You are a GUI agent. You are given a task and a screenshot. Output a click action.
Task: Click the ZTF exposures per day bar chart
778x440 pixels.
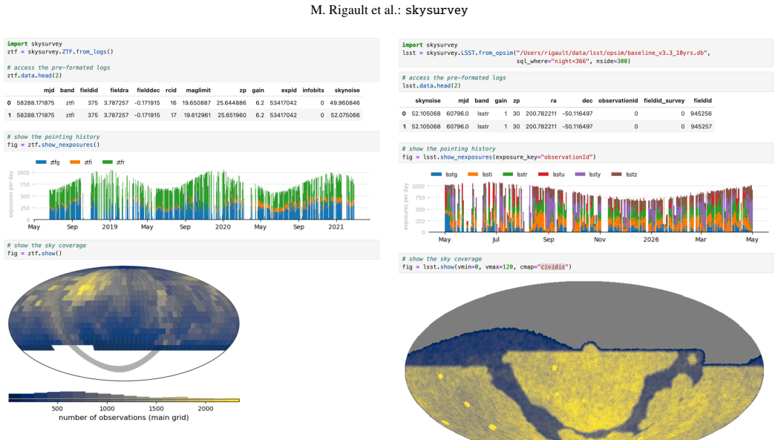click(x=201, y=194)
